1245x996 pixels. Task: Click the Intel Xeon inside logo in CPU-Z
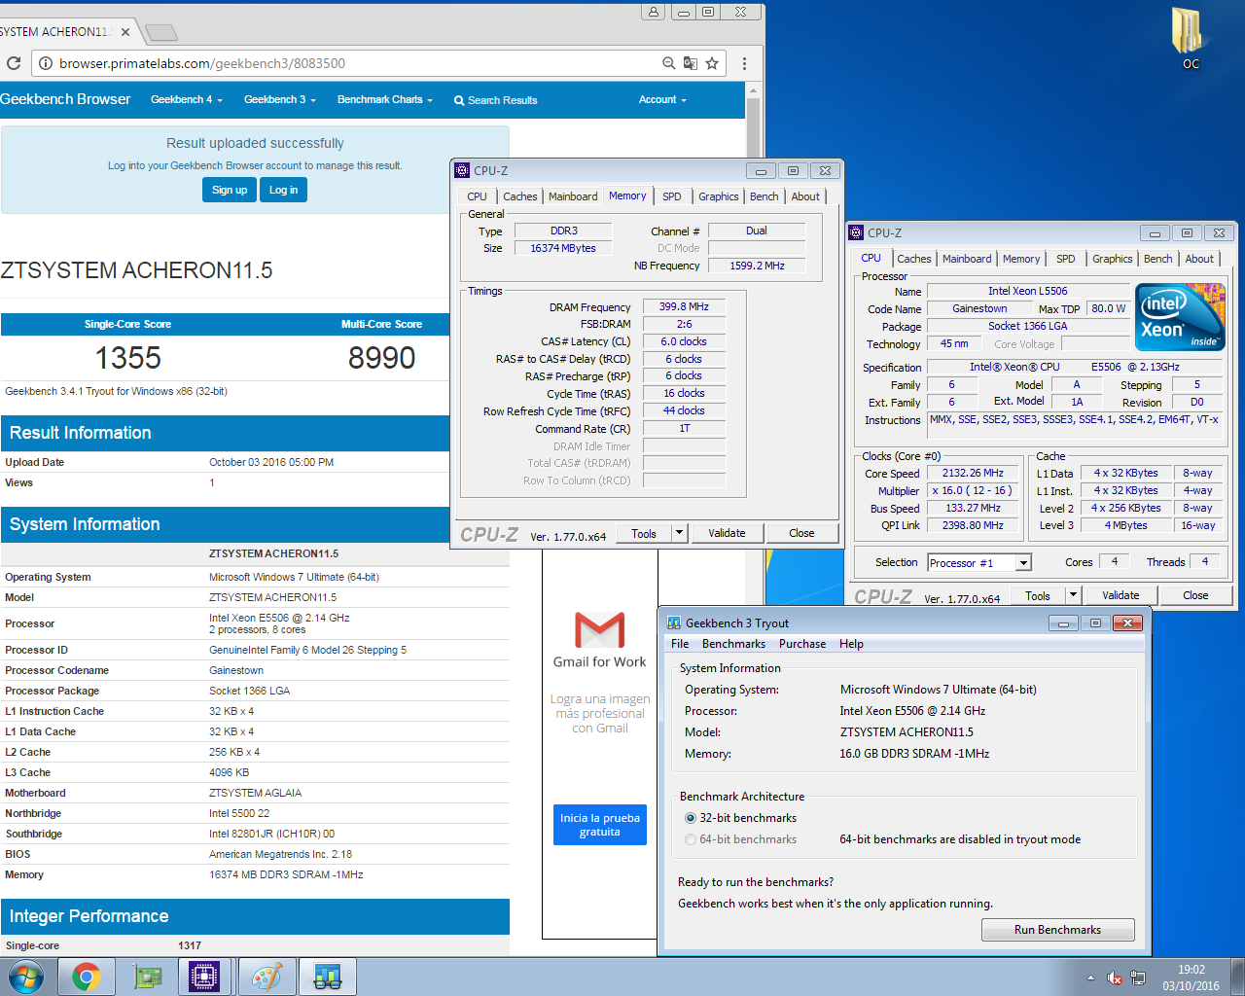coord(1181,317)
